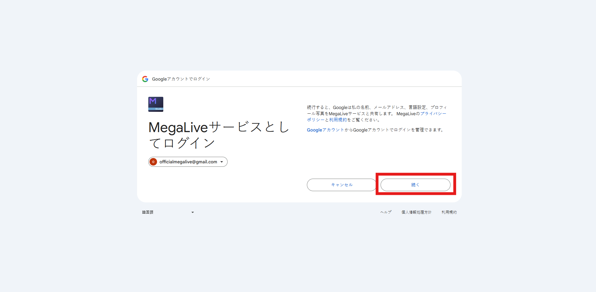Click the MegaLiveサービスとしてログイン heading

pos(219,135)
